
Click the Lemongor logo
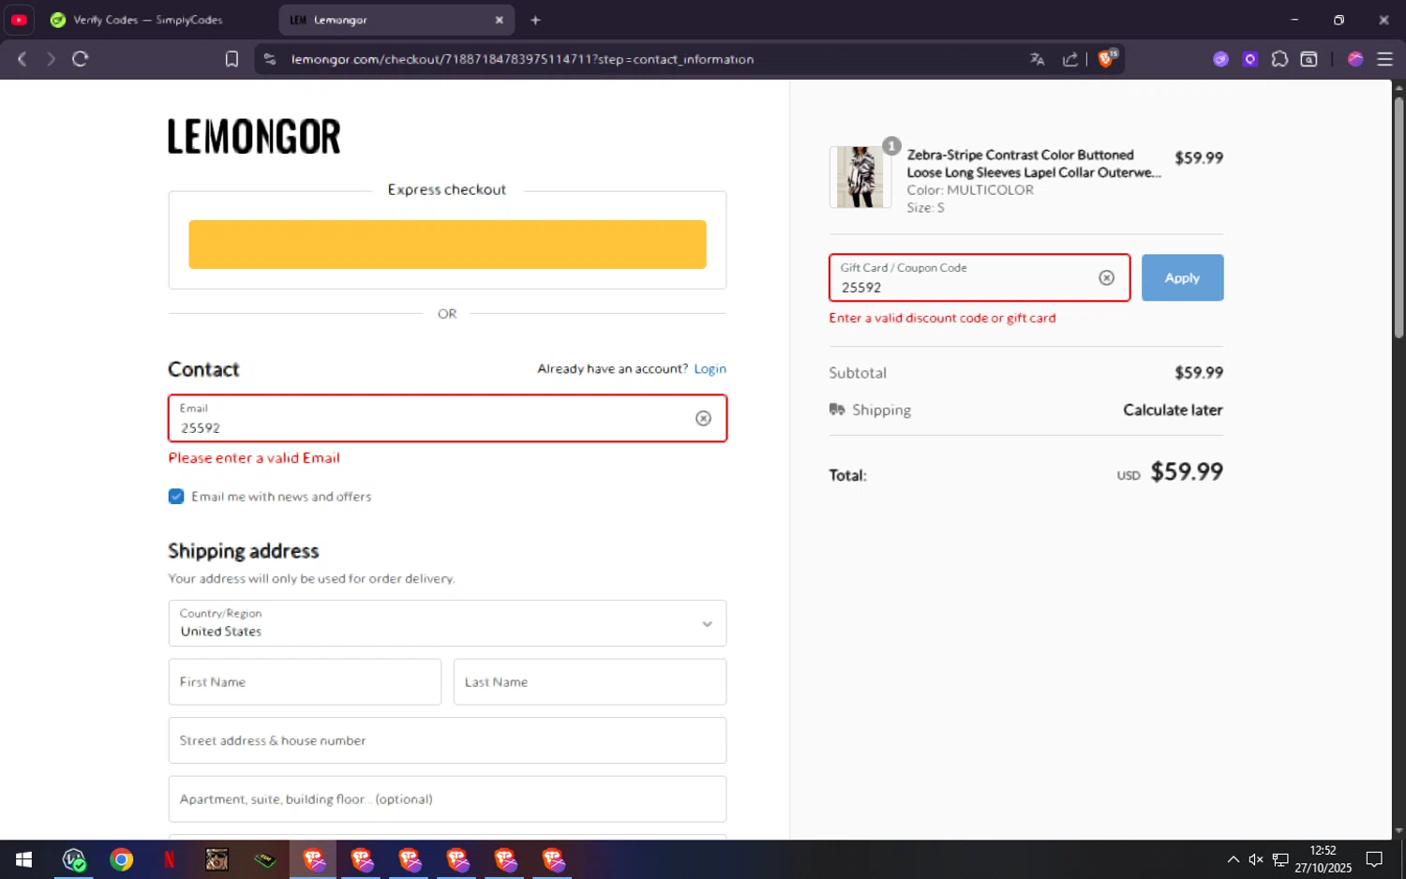(254, 137)
